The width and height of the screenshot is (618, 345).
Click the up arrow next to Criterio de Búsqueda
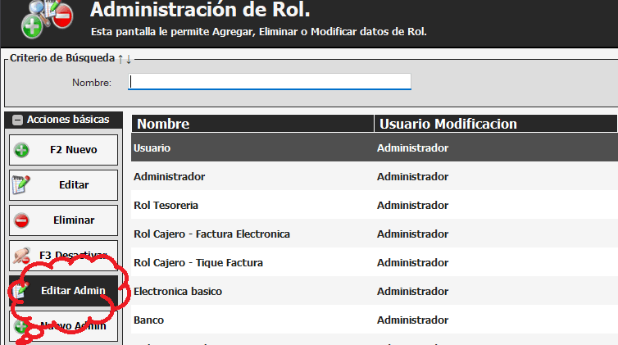click(120, 59)
